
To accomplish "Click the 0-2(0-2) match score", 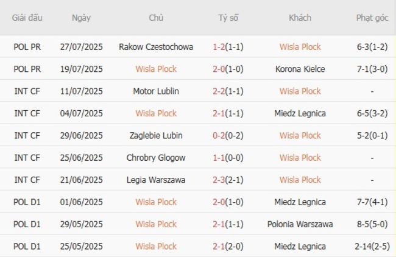I will point(228,135).
